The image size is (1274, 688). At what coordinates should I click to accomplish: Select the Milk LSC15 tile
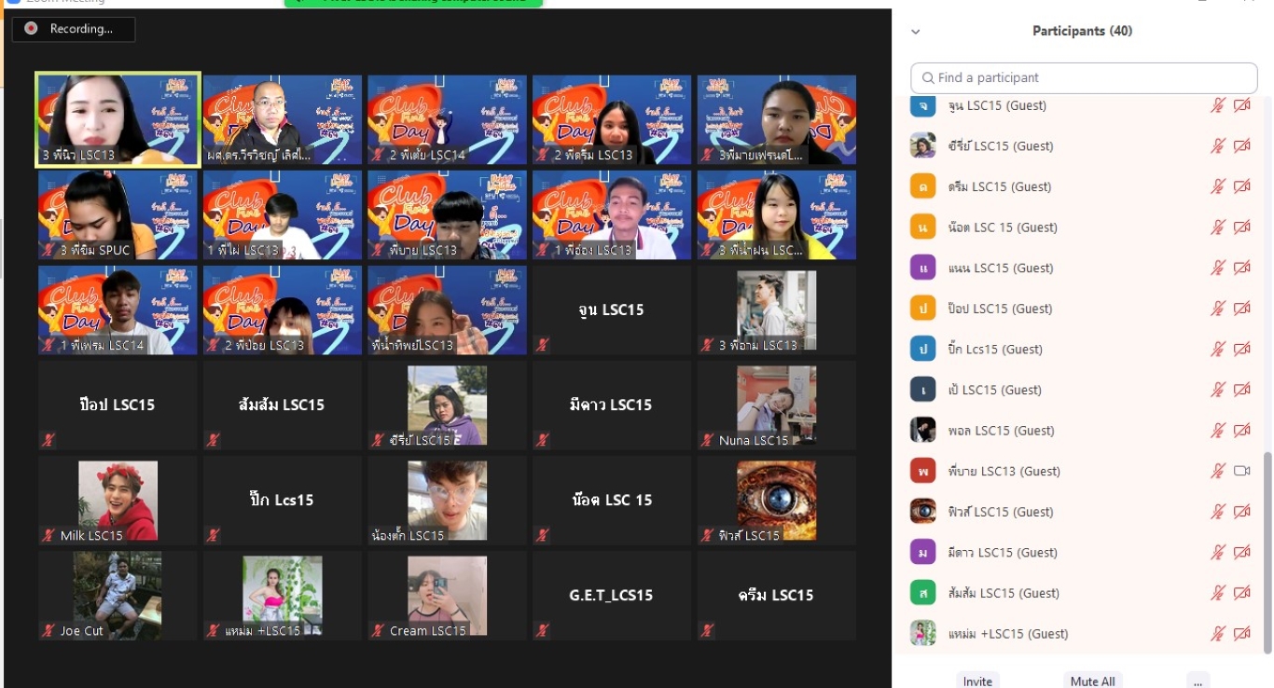(118, 501)
